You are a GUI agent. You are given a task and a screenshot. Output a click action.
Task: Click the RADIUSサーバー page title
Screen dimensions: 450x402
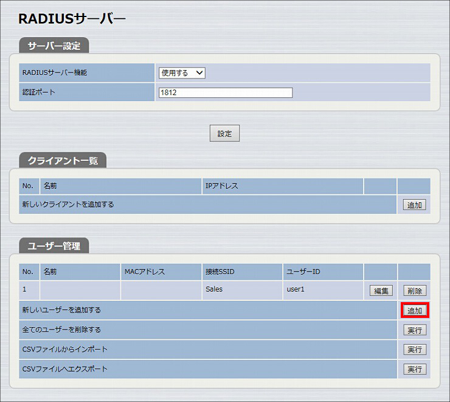point(72,19)
